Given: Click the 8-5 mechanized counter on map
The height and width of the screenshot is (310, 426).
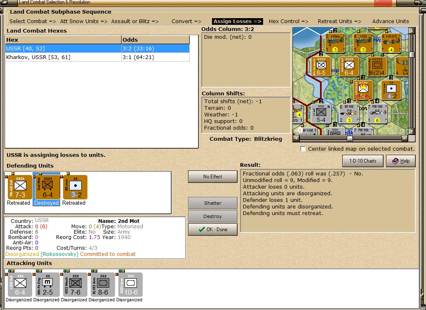Looking at the screenshot, I should point(321,66).
